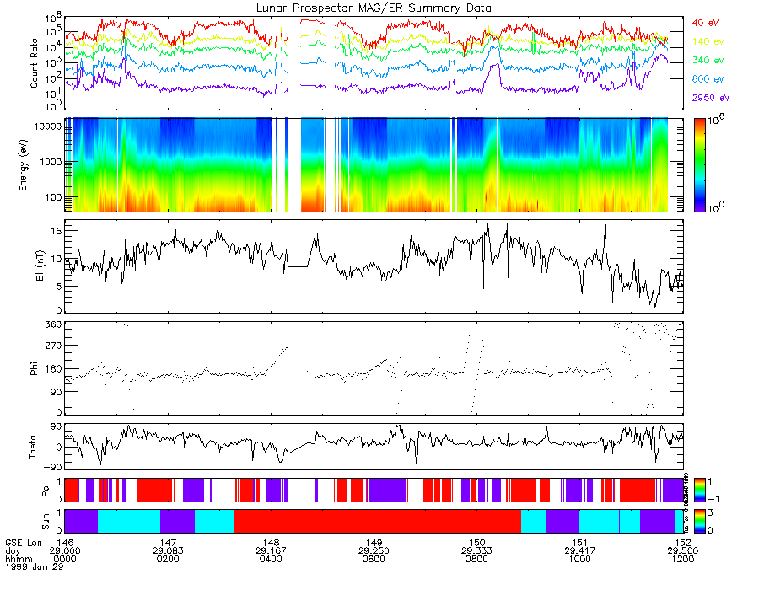Click the day-of-year value '29.417'
The height and width of the screenshot is (590, 759).
(x=580, y=551)
